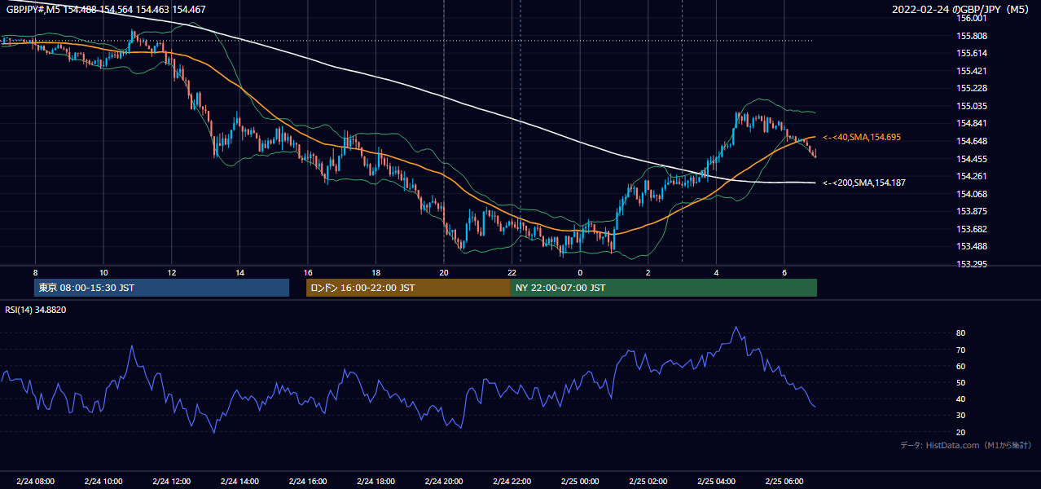Click hour label 6 under price chart
Viewport: 1041px width, 489px height.
click(784, 272)
